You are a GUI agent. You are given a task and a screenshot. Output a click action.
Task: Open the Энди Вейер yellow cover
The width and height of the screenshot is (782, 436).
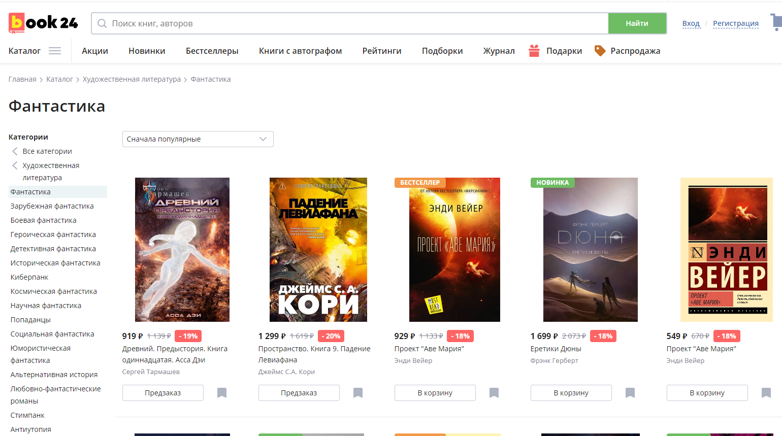pyautogui.click(x=727, y=250)
